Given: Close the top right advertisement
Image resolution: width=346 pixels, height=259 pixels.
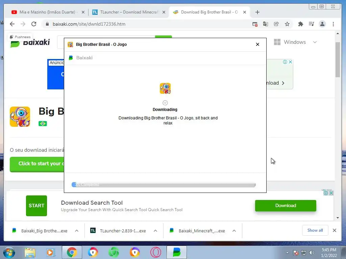Looking at the screenshot, I should click(290, 62).
